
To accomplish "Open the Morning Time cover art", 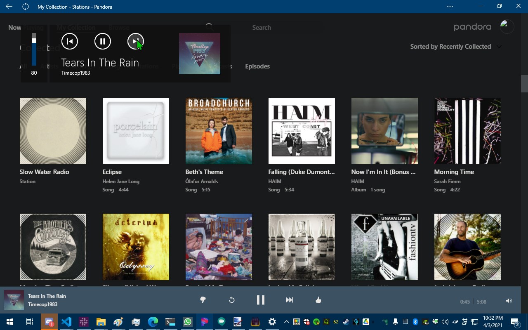I will pos(467,131).
